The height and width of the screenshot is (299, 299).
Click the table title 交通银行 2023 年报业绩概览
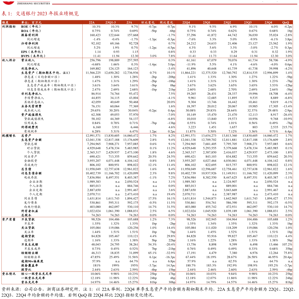47,14
